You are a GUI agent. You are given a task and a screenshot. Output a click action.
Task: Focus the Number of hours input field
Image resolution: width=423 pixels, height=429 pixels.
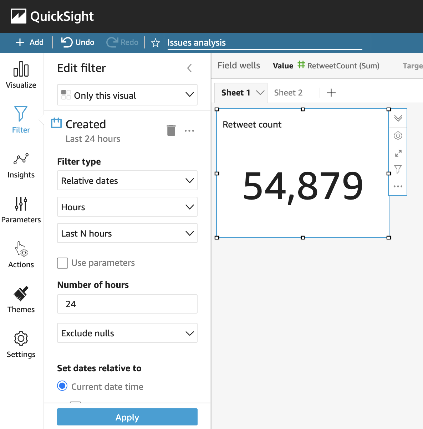(127, 304)
